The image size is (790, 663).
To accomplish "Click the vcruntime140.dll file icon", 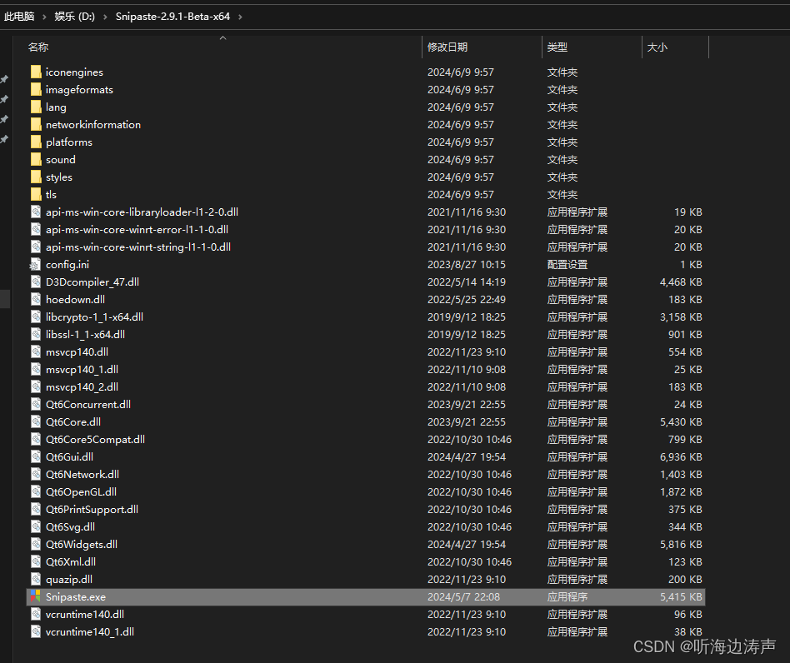I will click(36, 614).
